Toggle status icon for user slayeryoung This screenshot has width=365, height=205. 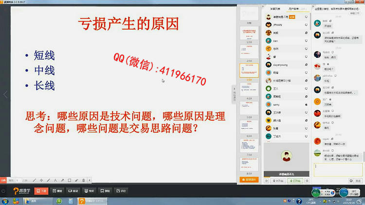306,65
